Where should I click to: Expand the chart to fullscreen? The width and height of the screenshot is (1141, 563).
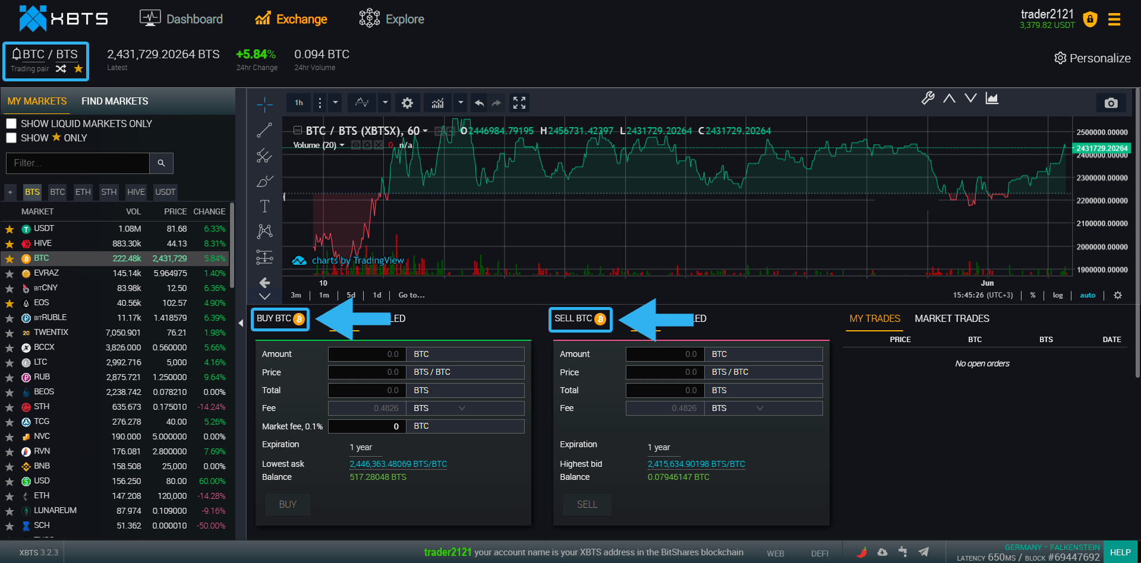[x=519, y=103]
